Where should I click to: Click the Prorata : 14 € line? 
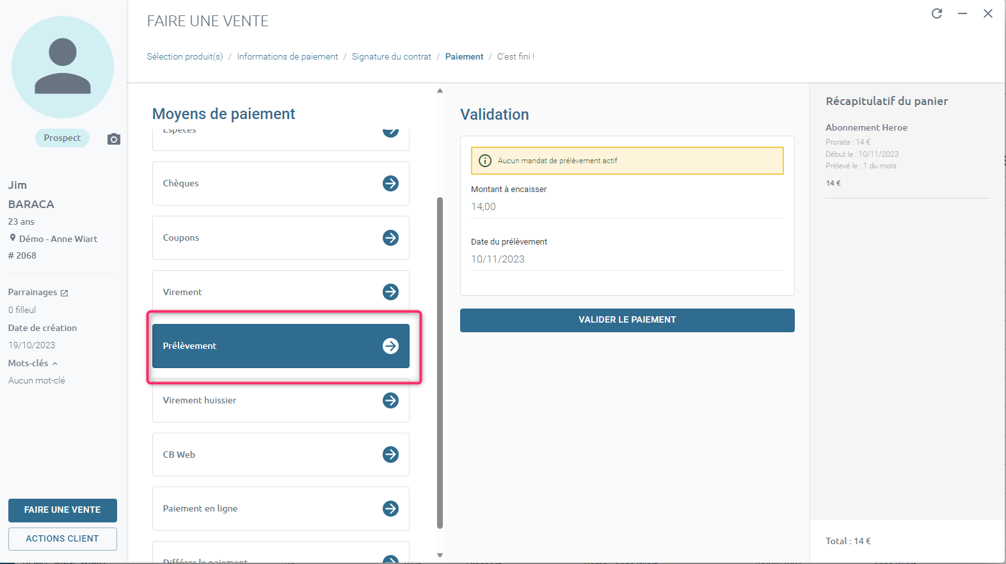pyautogui.click(x=848, y=142)
